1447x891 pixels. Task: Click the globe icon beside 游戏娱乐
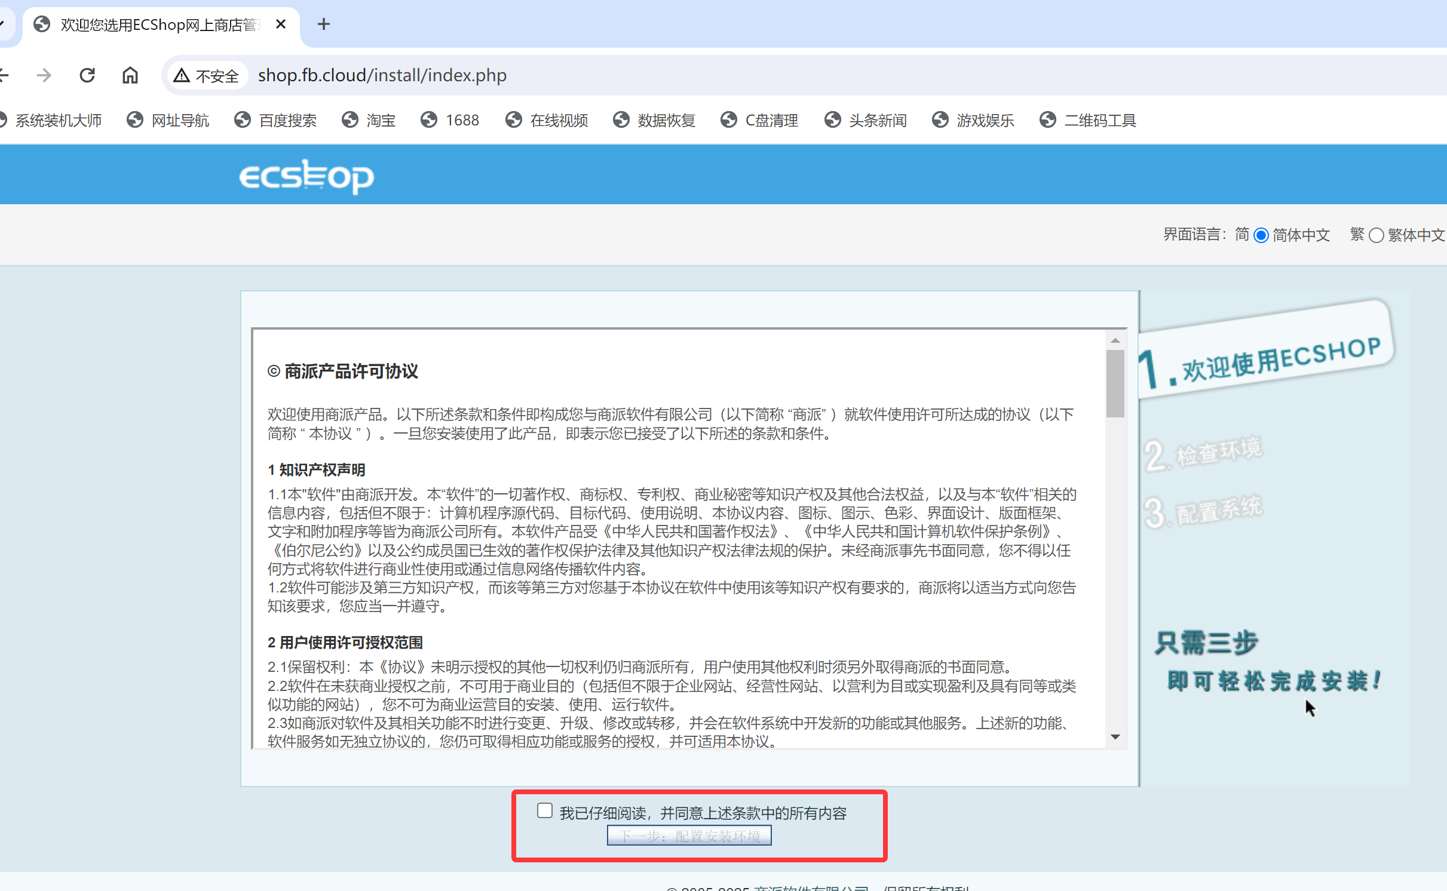pos(940,120)
